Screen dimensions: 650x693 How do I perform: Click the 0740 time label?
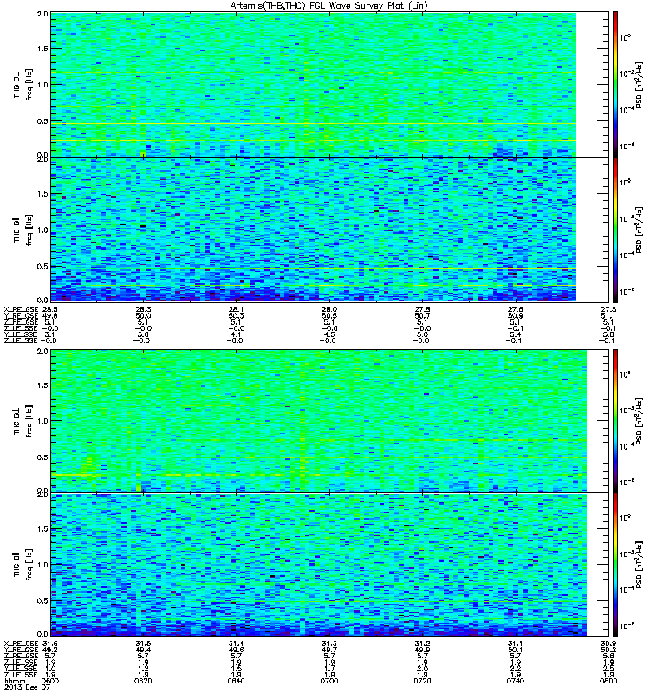point(516,681)
